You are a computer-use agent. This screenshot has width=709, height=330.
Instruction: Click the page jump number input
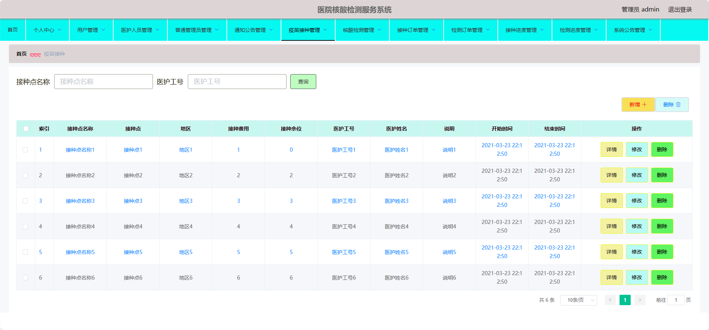pyautogui.click(x=676, y=300)
